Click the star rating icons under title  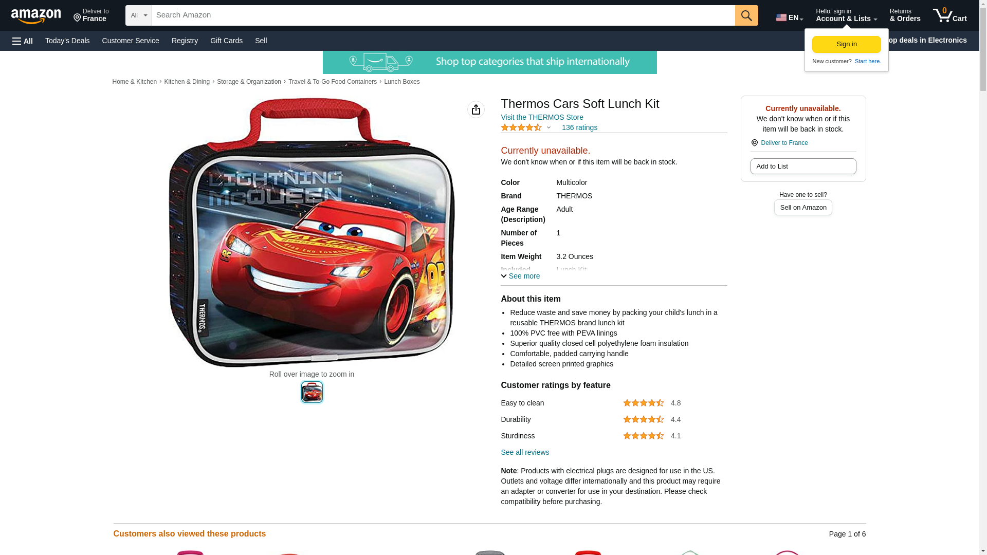521,127
